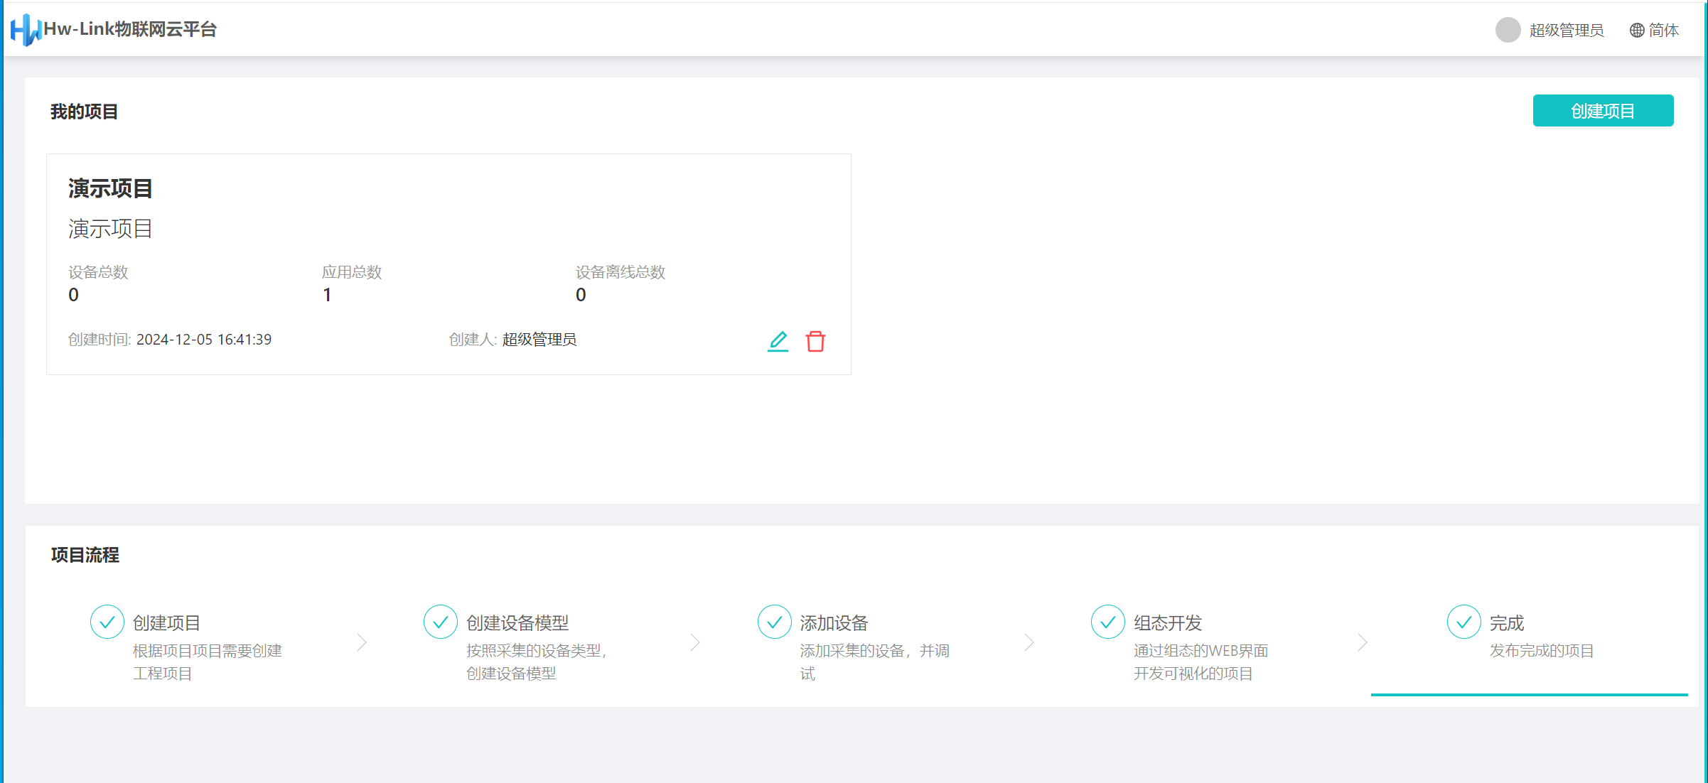The image size is (1708, 783).
Task: Select the 创建设备模型 workflow step title
Action: coord(517,623)
